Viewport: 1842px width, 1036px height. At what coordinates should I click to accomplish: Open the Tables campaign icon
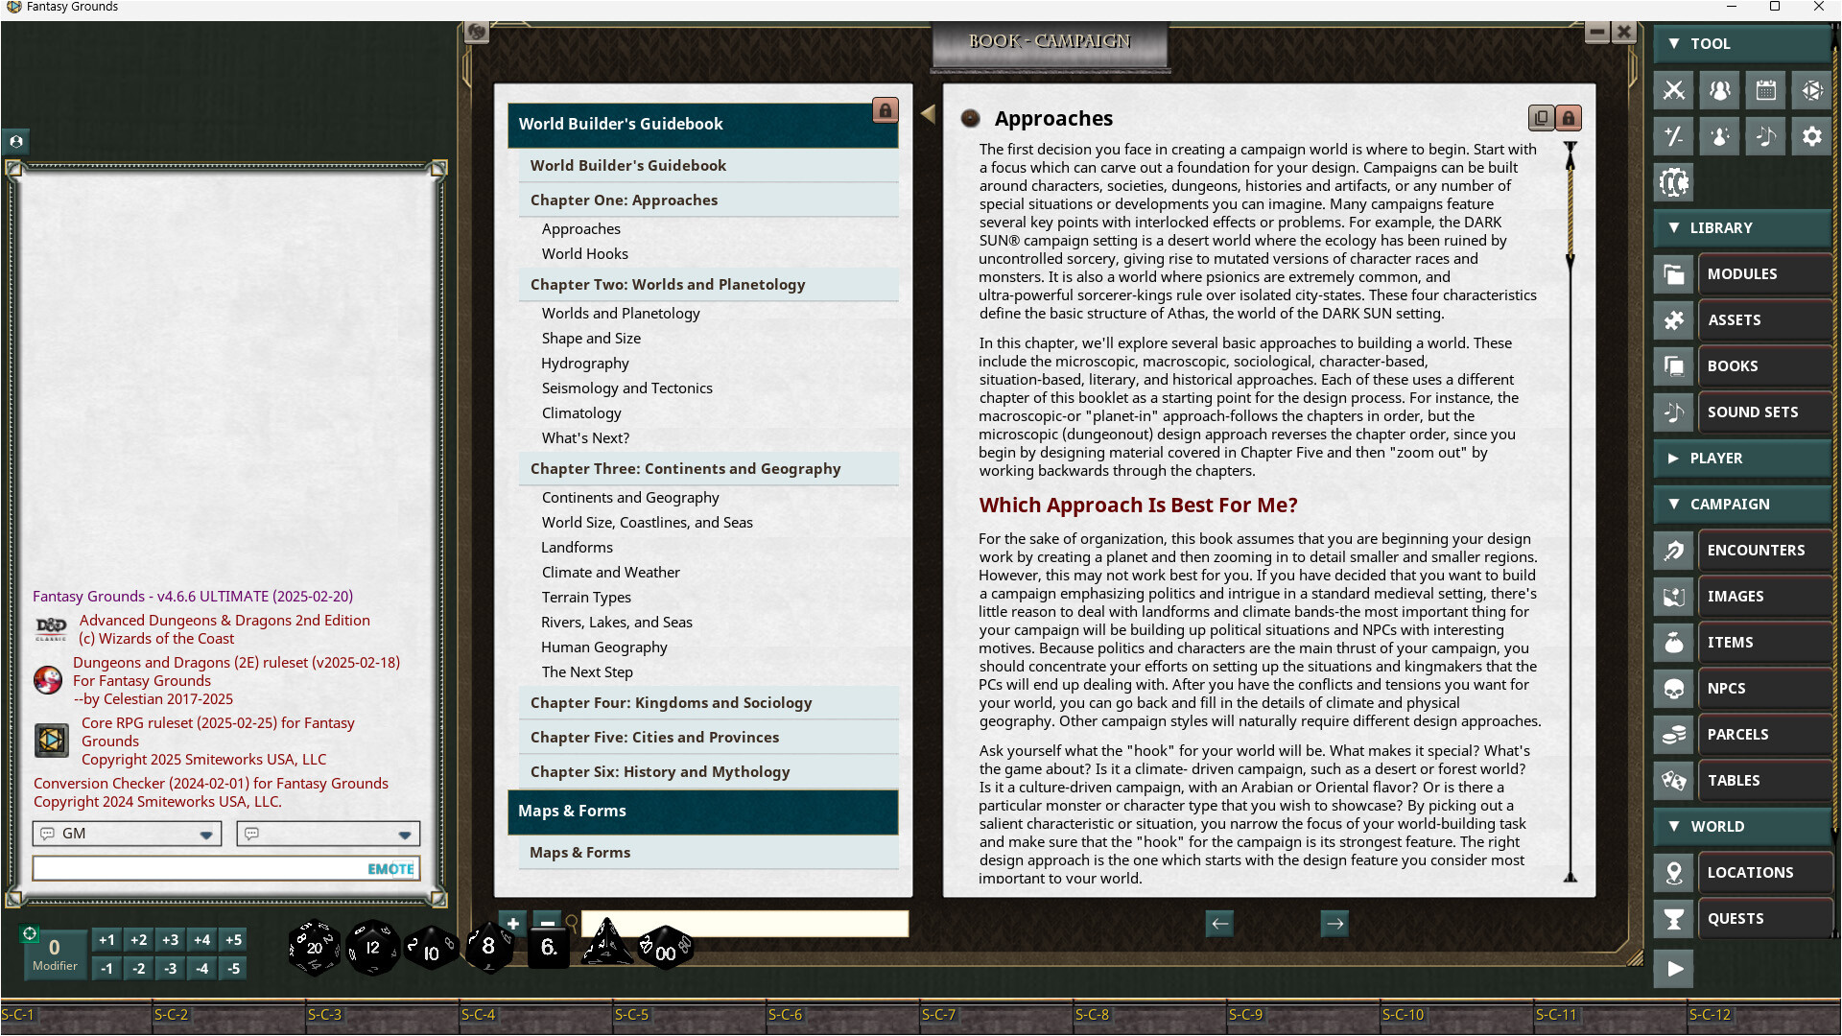pyautogui.click(x=1672, y=781)
